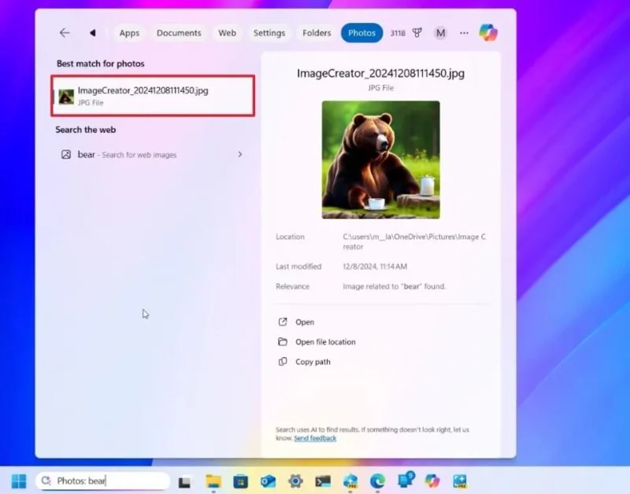Click Relevance text about bear found
This screenshot has height=494, width=630.
pos(395,286)
